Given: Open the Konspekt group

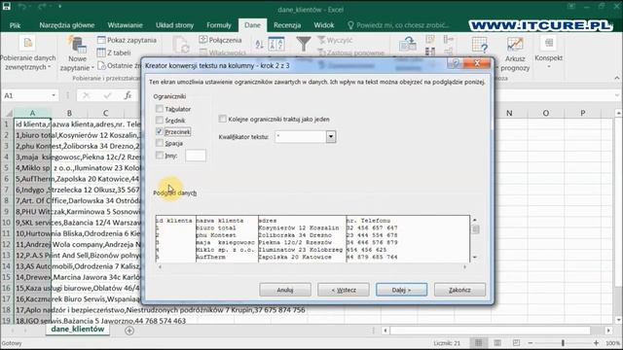Looking at the screenshot, I should click(x=549, y=52).
